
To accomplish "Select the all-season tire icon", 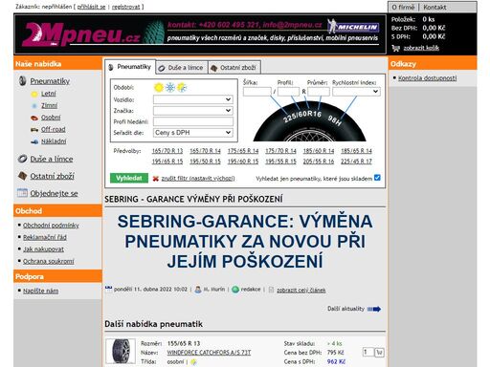I will click(182, 87).
